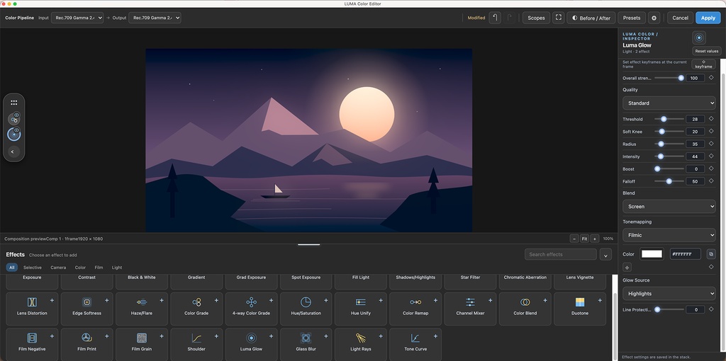Click the white Color swatch
The image size is (726, 361).
pyautogui.click(x=652, y=254)
